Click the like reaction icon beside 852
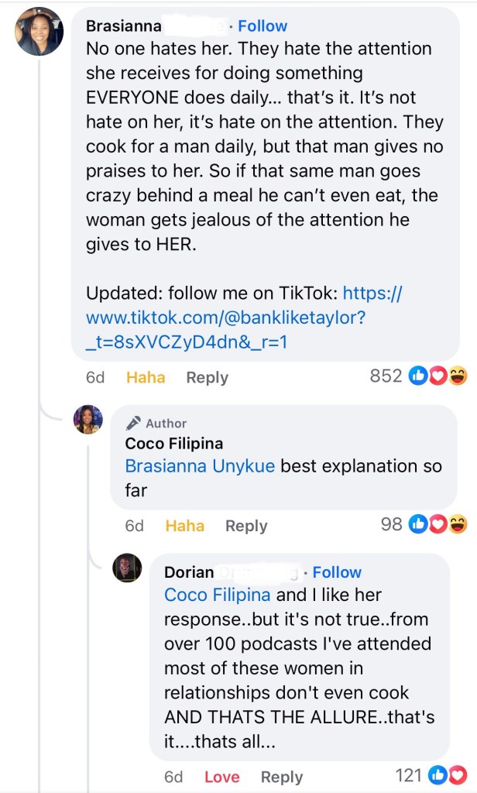 (x=417, y=376)
